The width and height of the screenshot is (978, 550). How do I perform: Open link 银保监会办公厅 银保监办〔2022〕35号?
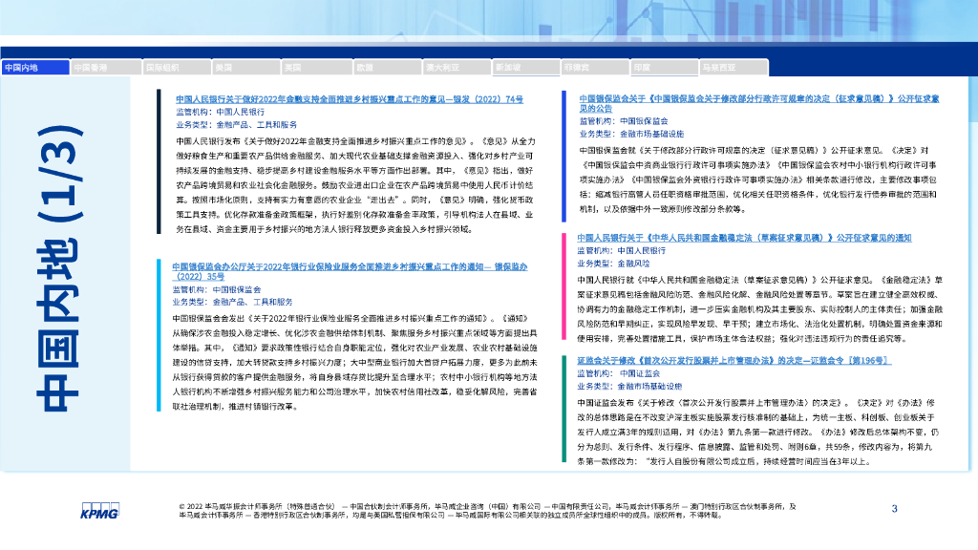pos(350,271)
